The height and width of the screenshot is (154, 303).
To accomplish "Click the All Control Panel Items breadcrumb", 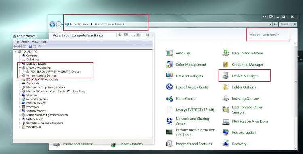I will point(108,24).
